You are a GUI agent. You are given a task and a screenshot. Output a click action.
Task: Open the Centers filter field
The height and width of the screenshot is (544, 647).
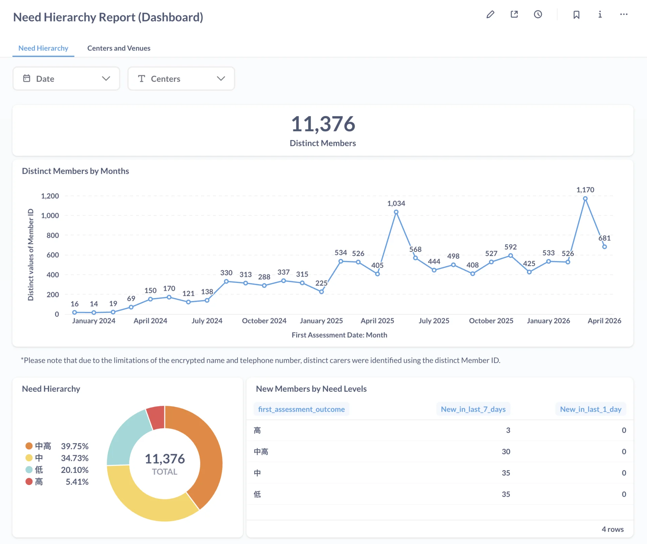point(181,78)
